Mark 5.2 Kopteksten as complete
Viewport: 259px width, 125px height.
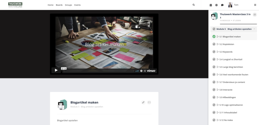point(214,44)
